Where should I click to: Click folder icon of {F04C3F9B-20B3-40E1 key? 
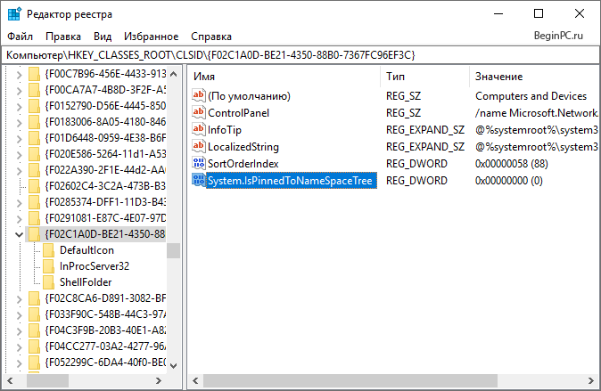pyautogui.click(x=34, y=330)
